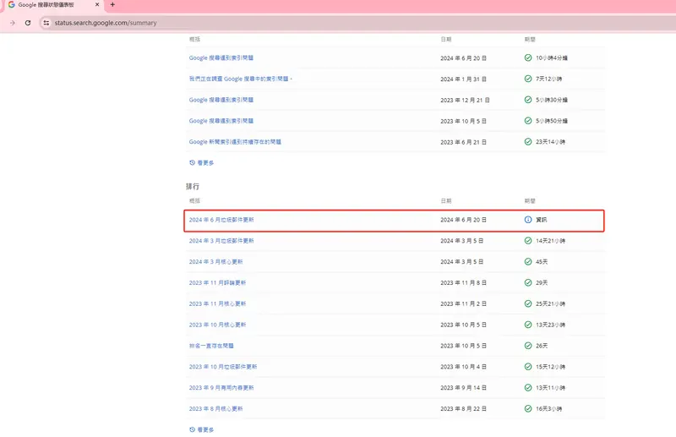676x437 pixels.
Task: Open the Google 新聞 indexing issue from 2023 年 6 月 21 日
Action: click(235, 142)
